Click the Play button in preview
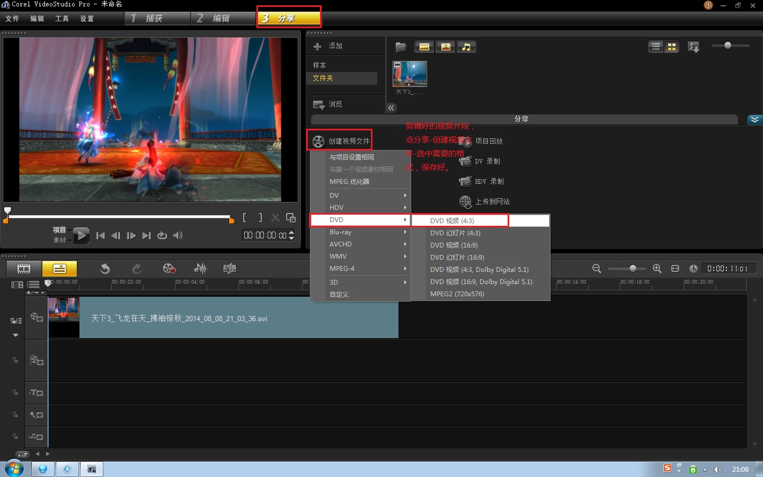Image resolution: width=763 pixels, height=477 pixels. click(x=81, y=235)
